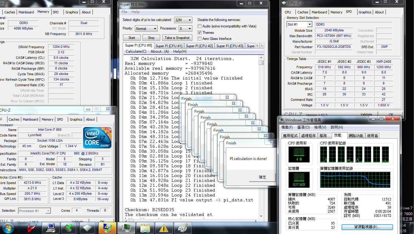Screen dimensions: 414x234
Task: Open the Help(H) submenu in Super PI
Action: [x=180, y=51]
